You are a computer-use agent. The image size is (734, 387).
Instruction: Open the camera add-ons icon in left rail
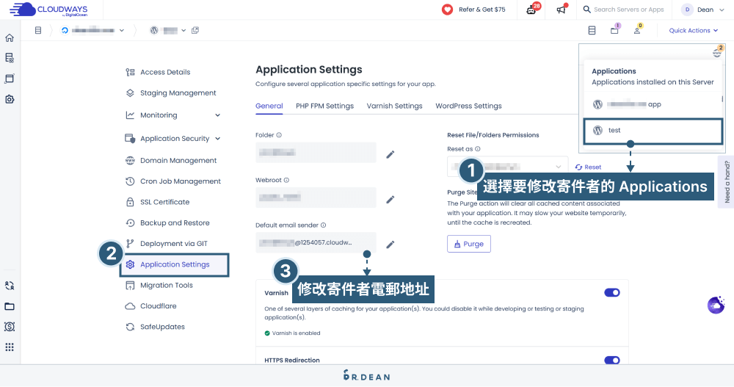pos(10,99)
